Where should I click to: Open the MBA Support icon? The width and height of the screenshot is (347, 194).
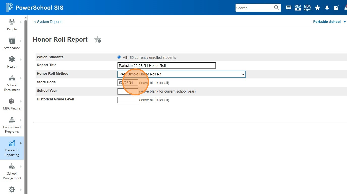pos(307,8)
